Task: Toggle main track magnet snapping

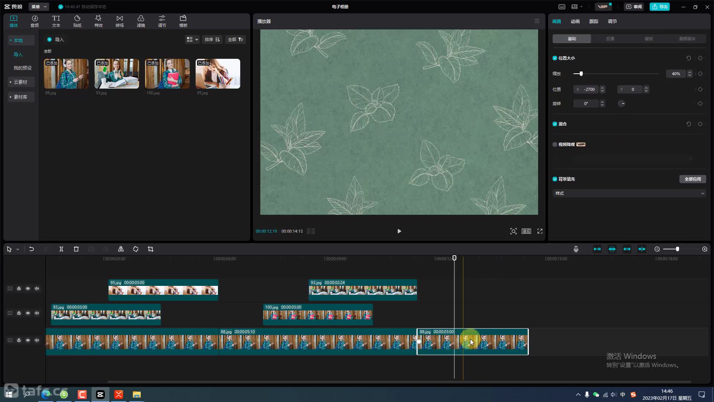Action: pyautogui.click(x=597, y=249)
